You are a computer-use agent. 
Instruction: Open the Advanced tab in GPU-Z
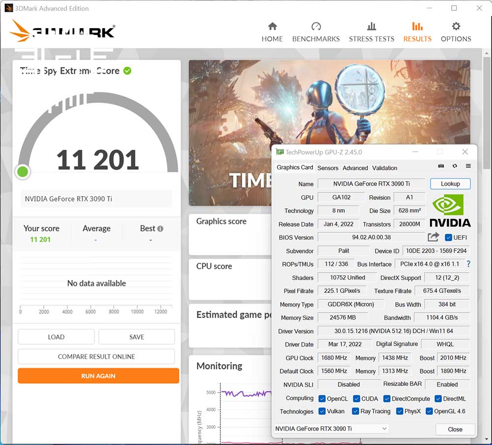pyautogui.click(x=355, y=168)
